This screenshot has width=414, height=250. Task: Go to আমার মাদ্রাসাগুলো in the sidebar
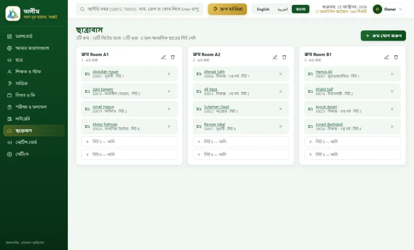[34, 48]
